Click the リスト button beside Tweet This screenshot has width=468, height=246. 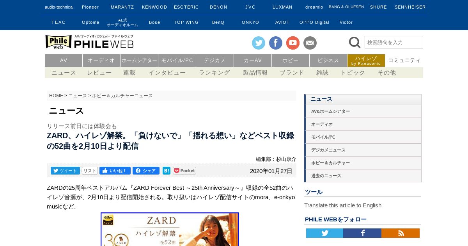pos(90,171)
